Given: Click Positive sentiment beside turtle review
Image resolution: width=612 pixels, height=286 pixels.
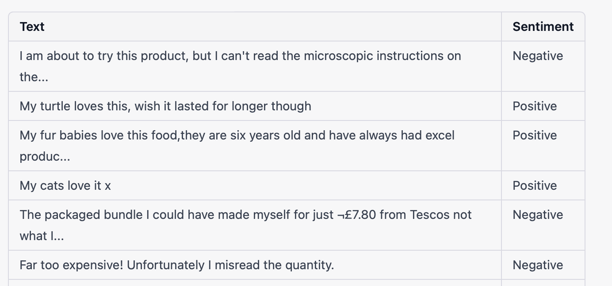Looking at the screenshot, I should click(535, 106).
